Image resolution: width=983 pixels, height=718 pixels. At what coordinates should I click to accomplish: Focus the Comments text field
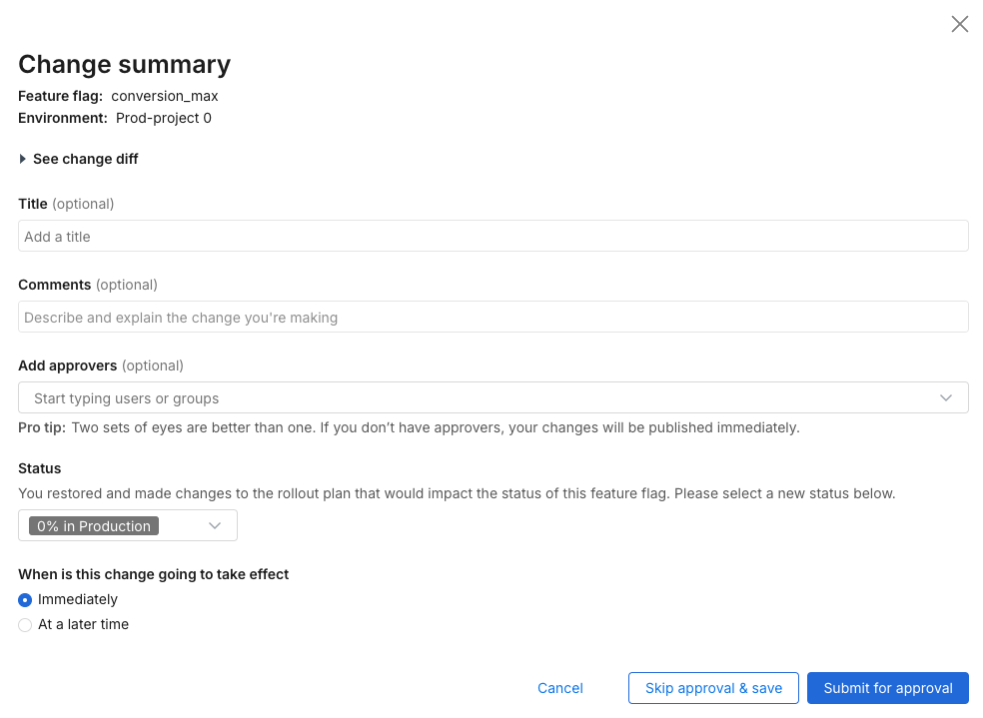(493, 318)
